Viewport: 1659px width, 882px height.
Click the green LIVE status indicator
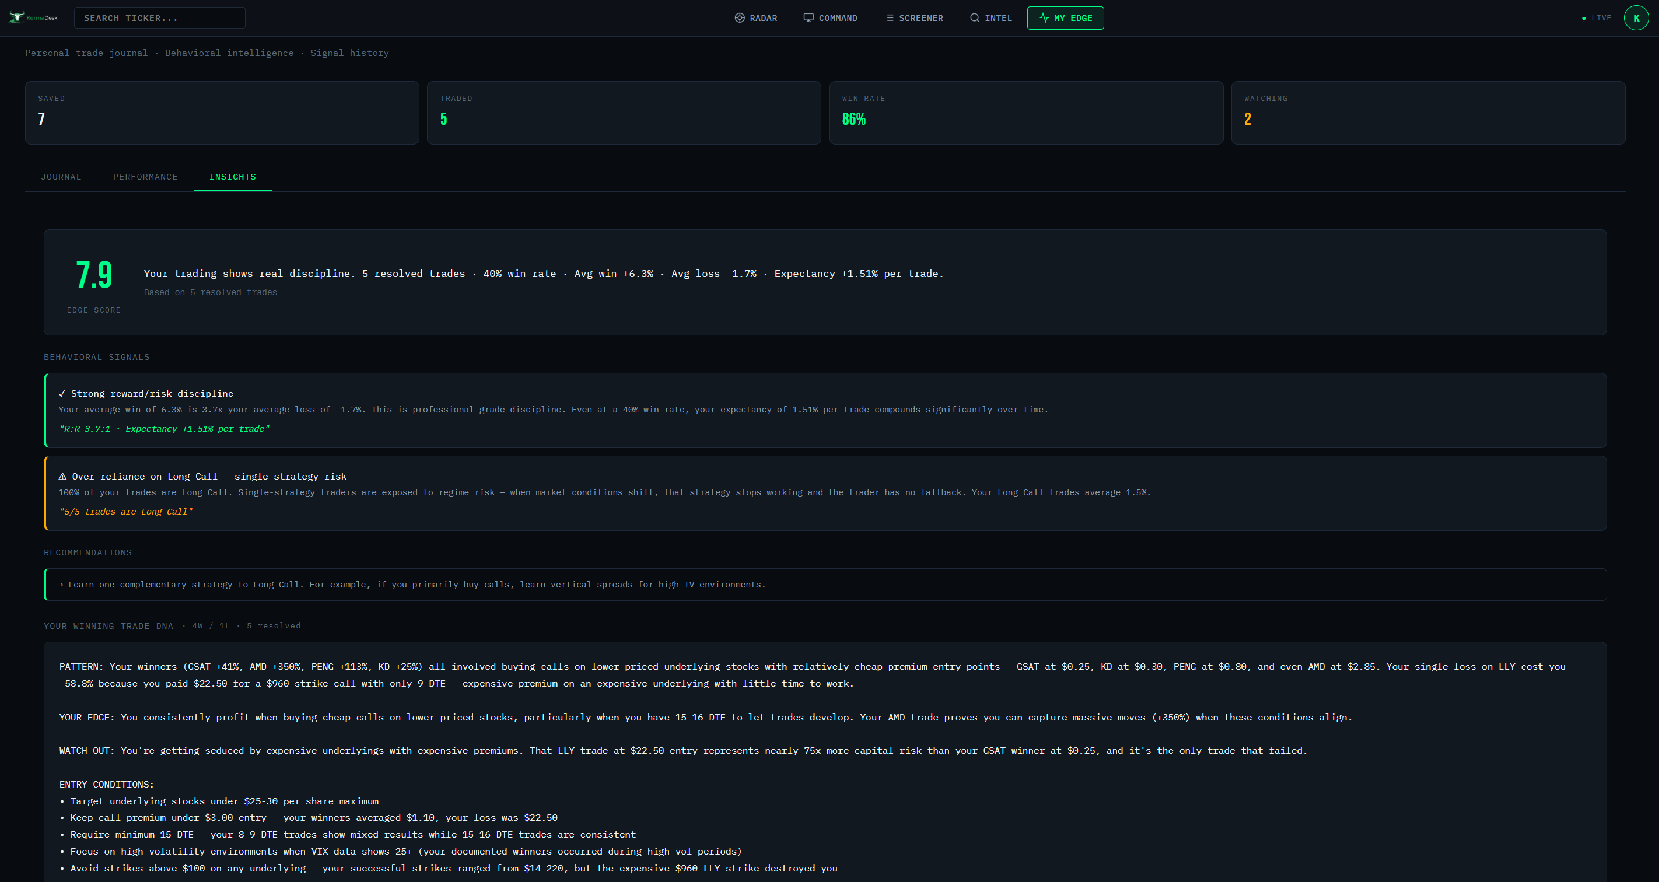tap(1597, 18)
